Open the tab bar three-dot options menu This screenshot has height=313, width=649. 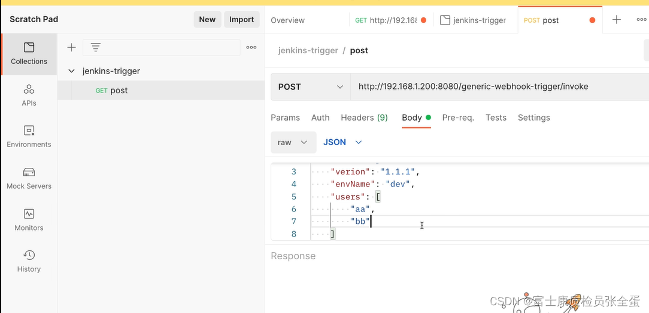pos(641,20)
